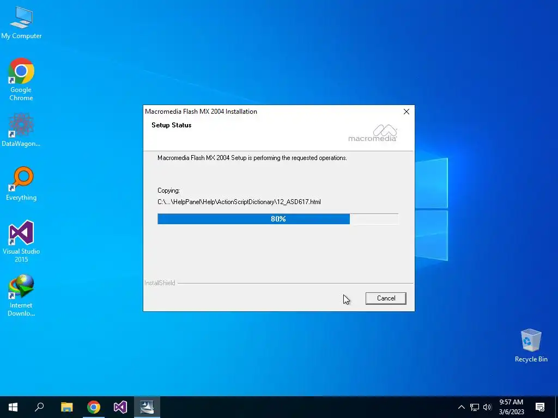Screen dimensions: 558x418
Task: Open File Explorer from the taskbar
Action: (x=66, y=407)
